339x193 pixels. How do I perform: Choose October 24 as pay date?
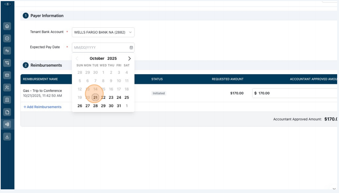click(x=119, y=97)
